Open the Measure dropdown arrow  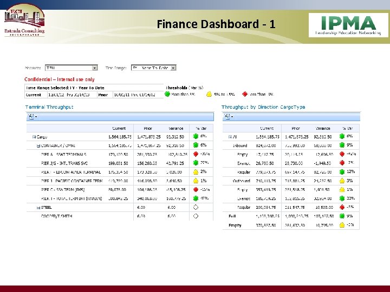(x=94, y=68)
